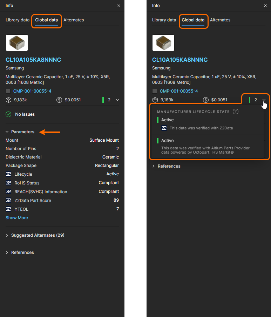The image size is (271, 317).
Task: Click RoHS Status Compliant value
Action: [x=109, y=183]
